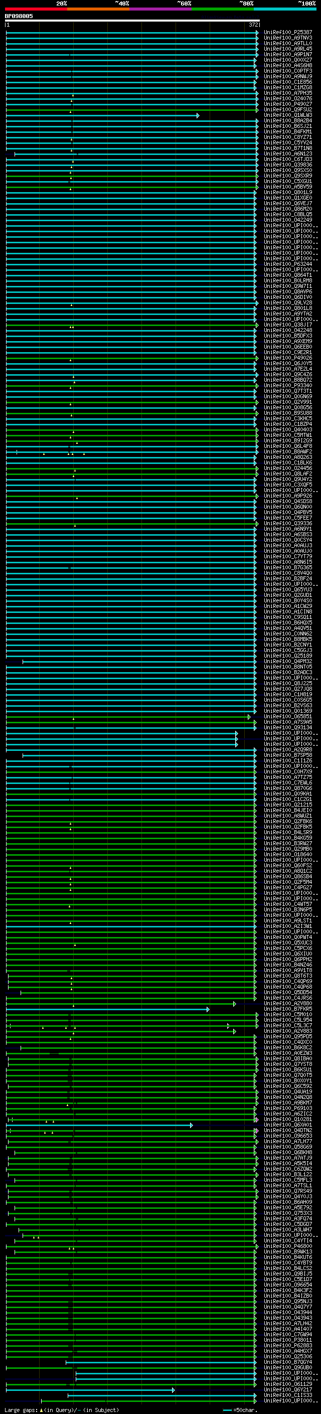The image size is (321, 1414).
Task: Select the UniRef100_B8A2B4 label
Action: 288,121
